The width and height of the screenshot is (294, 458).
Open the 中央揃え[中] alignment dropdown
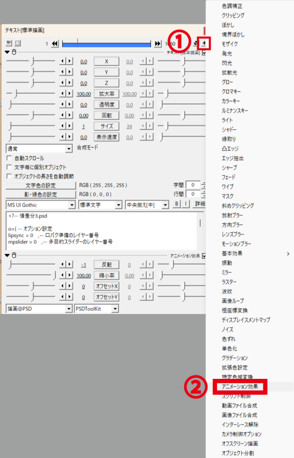(165, 205)
